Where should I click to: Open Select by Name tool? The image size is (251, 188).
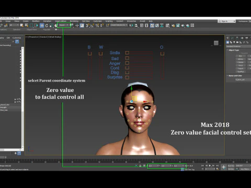tap(27, 26)
